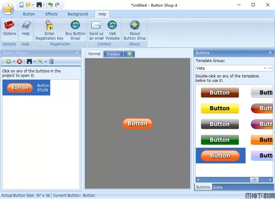Expand the add button dropdown arrow
This screenshot has width=275, height=199.
coord(14,62)
